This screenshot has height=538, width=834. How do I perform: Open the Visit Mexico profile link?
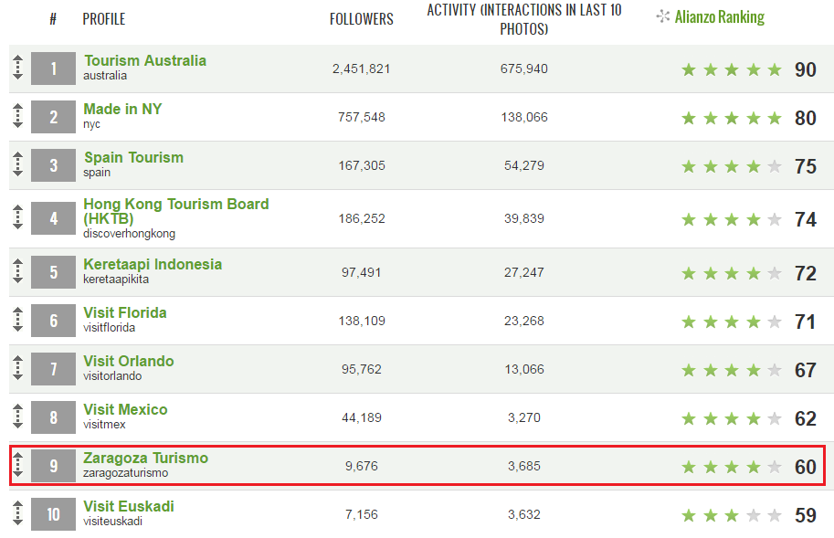pyautogui.click(x=125, y=409)
